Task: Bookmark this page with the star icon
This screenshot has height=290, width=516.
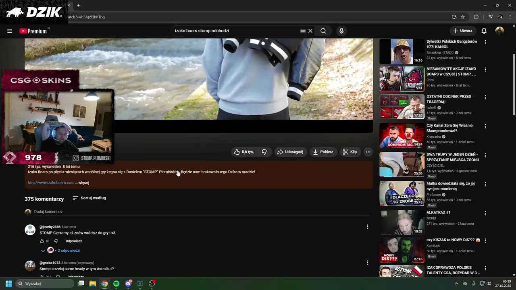Action: pyautogui.click(x=463, y=17)
